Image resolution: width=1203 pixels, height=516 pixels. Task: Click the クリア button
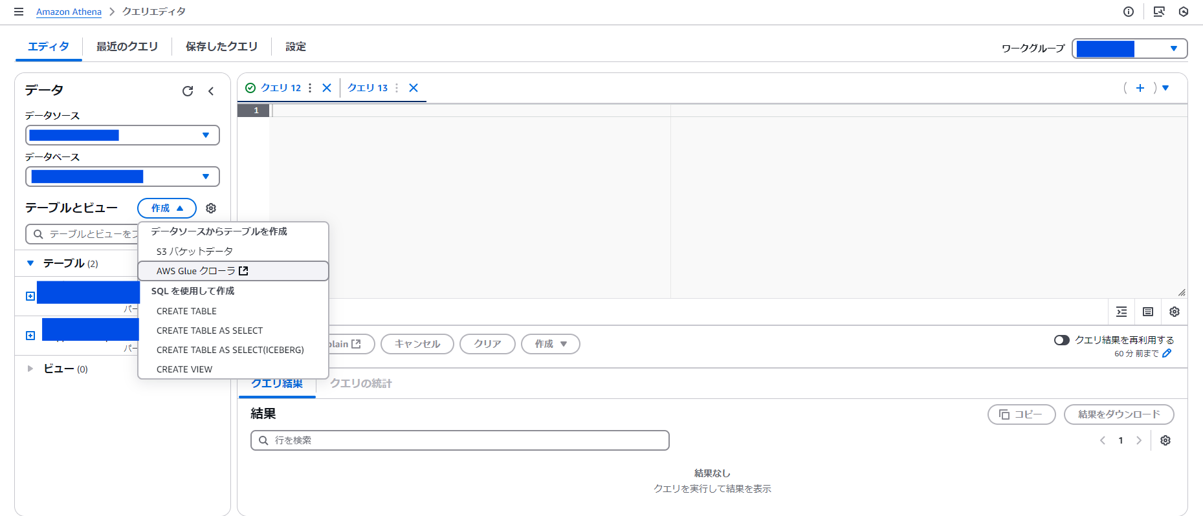(x=487, y=344)
